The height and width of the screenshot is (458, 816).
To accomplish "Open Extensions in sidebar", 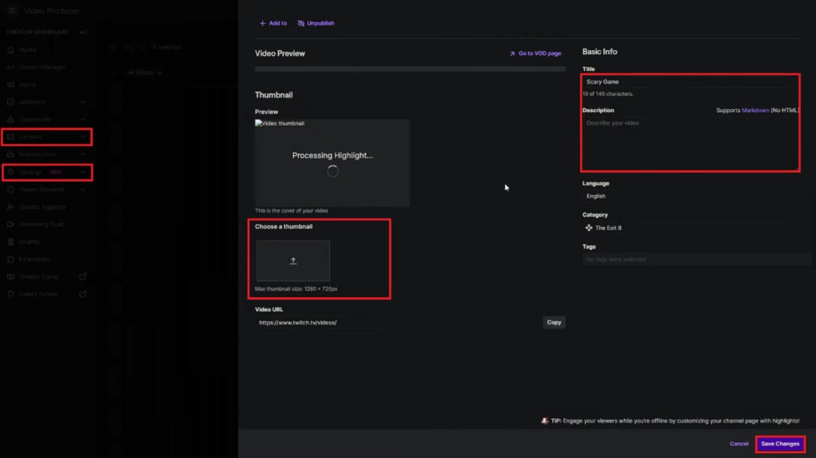I will click(33, 259).
